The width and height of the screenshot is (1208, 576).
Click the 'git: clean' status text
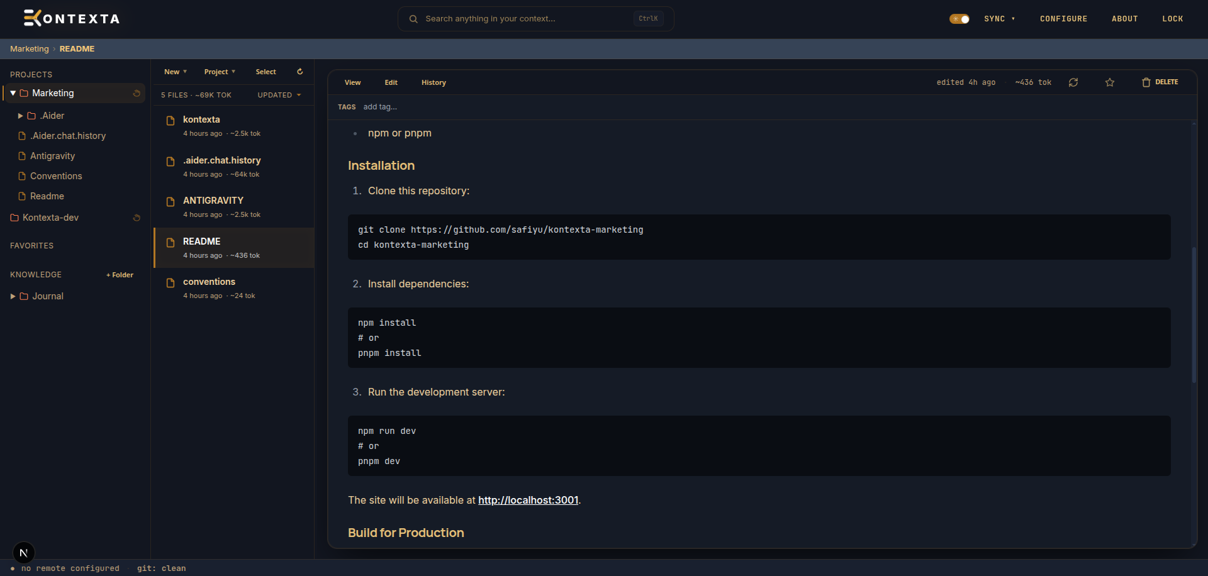point(162,568)
